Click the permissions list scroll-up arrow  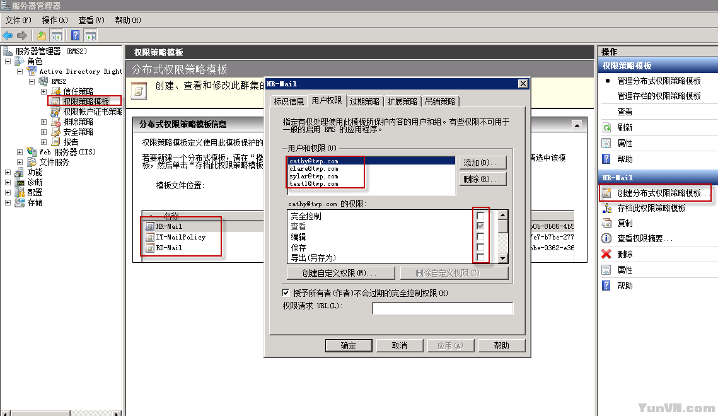coord(503,215)
